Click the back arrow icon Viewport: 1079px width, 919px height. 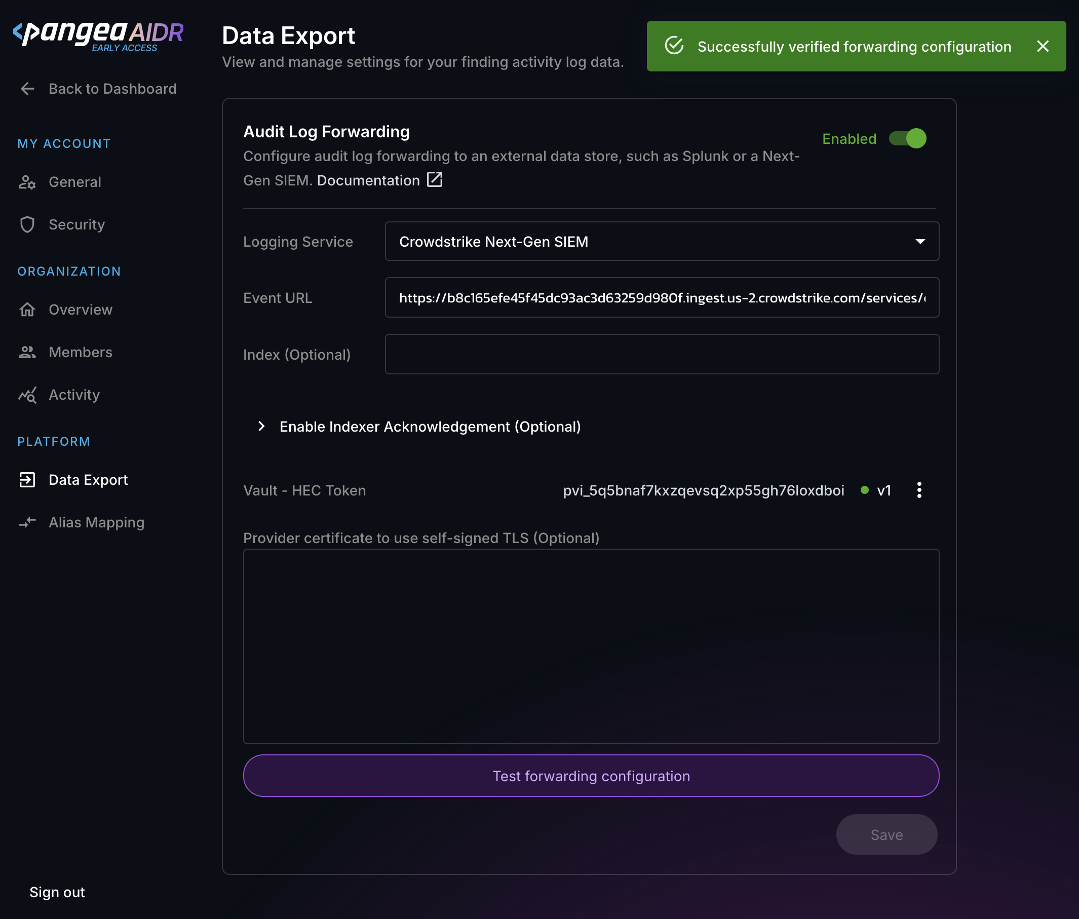27,89
